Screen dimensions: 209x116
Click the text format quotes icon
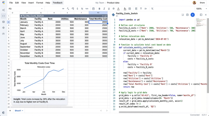pyautogui.click(x=63, y=9)
